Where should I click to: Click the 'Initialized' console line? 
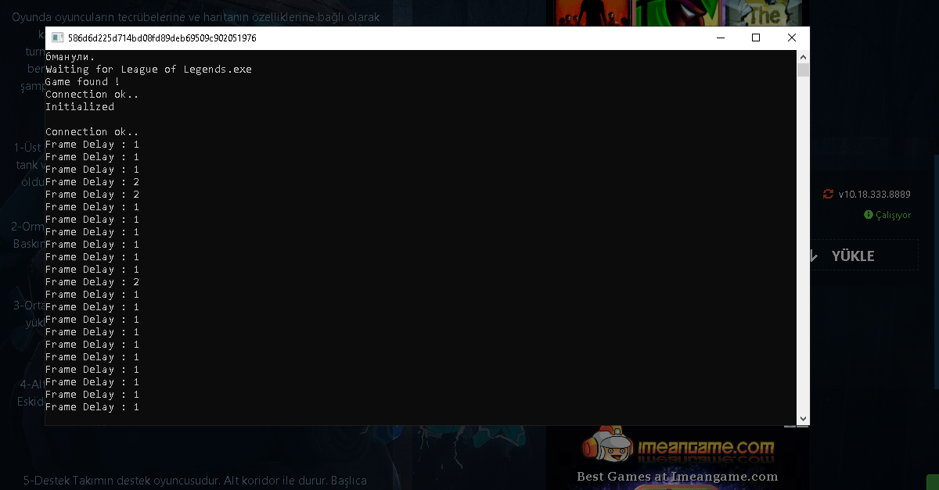[80, 107]
